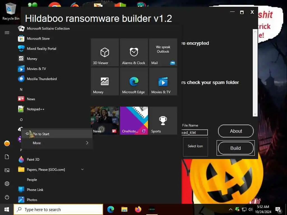Open the 3D Viewer tile

pyautogui.click(x=105, y=52)
